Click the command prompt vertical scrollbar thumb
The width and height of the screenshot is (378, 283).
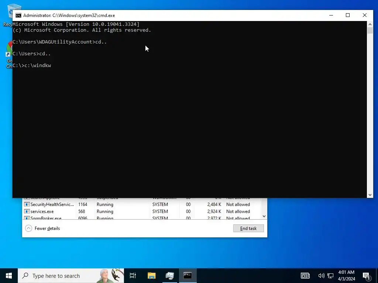(x=370, y=31)
